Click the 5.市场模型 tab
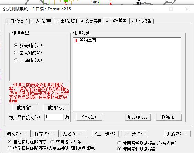Screen dimensions: 194x153 pos(116,21)
